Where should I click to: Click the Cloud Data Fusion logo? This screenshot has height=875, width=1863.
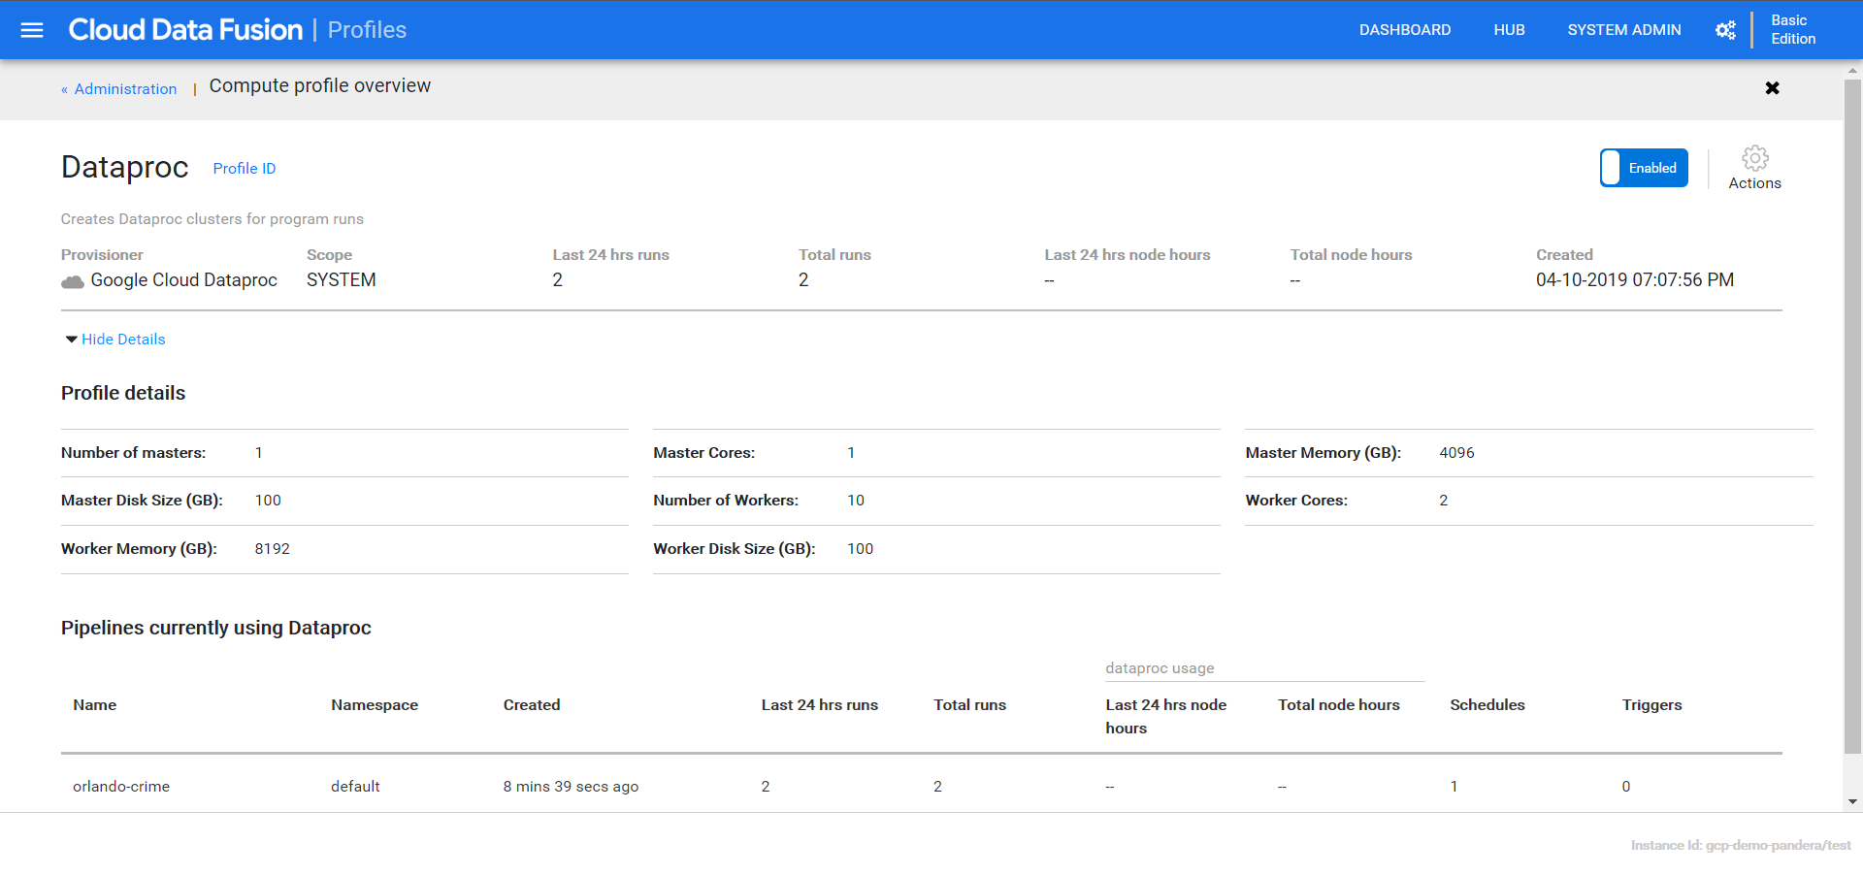pyautogui.click(x=185, y=30)
